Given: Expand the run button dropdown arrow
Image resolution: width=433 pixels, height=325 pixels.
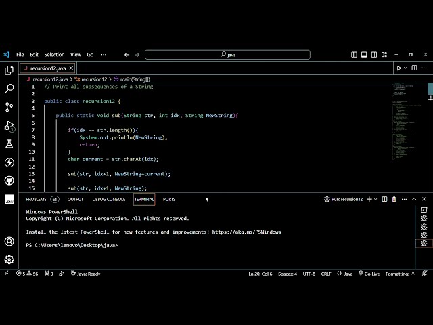Looking at the screenshot, I should [405, 68].
